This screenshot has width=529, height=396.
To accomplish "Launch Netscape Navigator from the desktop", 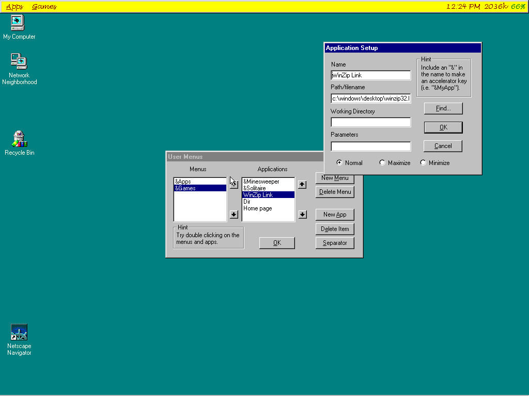I will click(x=19, y=333).
